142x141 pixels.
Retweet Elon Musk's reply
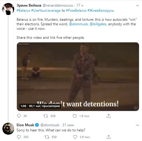(x=47, y=137)
